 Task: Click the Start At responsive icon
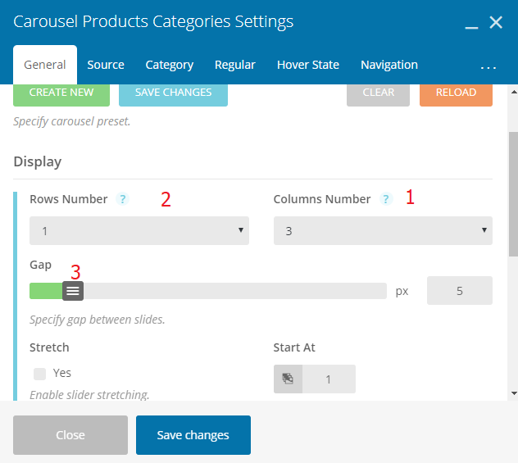(x=288, y=379)
